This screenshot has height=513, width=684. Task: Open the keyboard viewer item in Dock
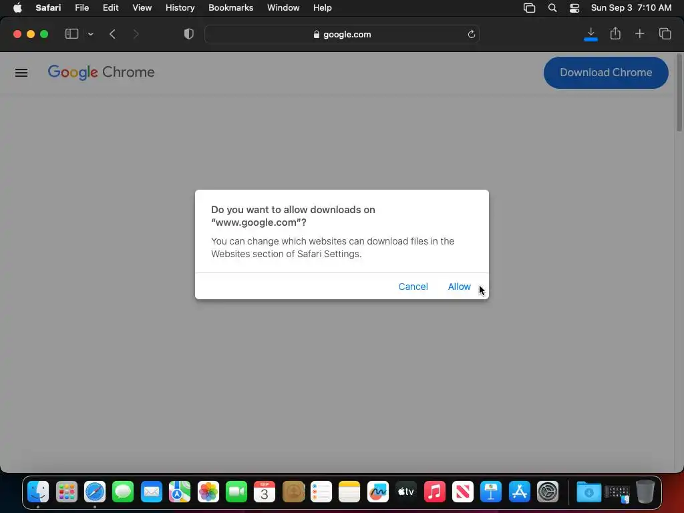pyautogui.click(x=617, y=492)
